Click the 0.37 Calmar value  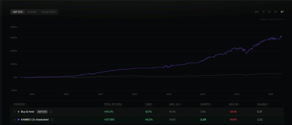tap(259, 112)
